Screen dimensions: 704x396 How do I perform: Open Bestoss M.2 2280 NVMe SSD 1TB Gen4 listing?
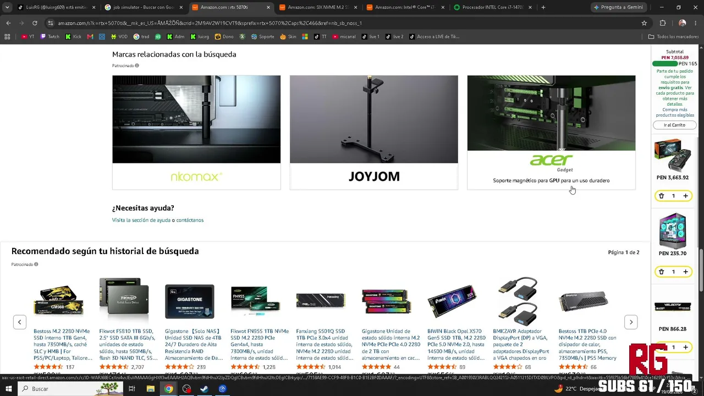62,344
